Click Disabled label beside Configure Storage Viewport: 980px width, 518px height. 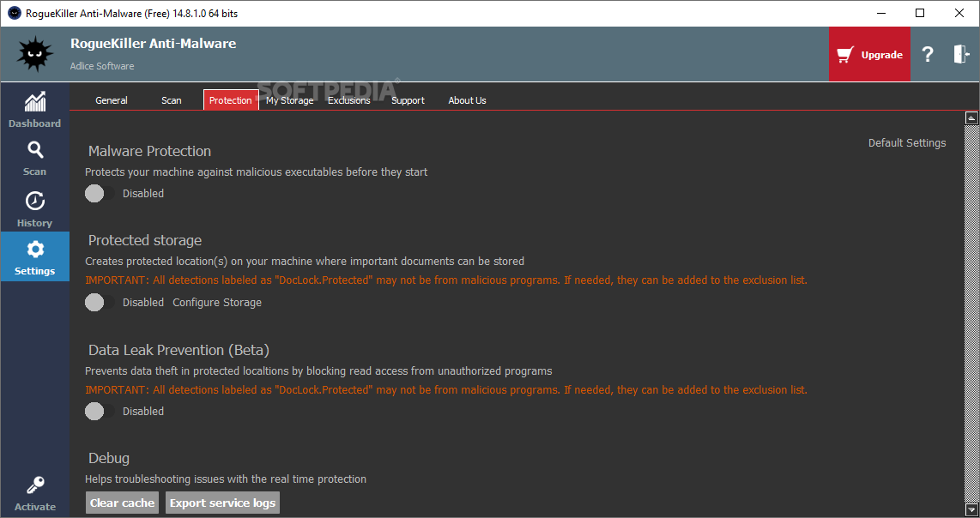click(x=143, y=303)
